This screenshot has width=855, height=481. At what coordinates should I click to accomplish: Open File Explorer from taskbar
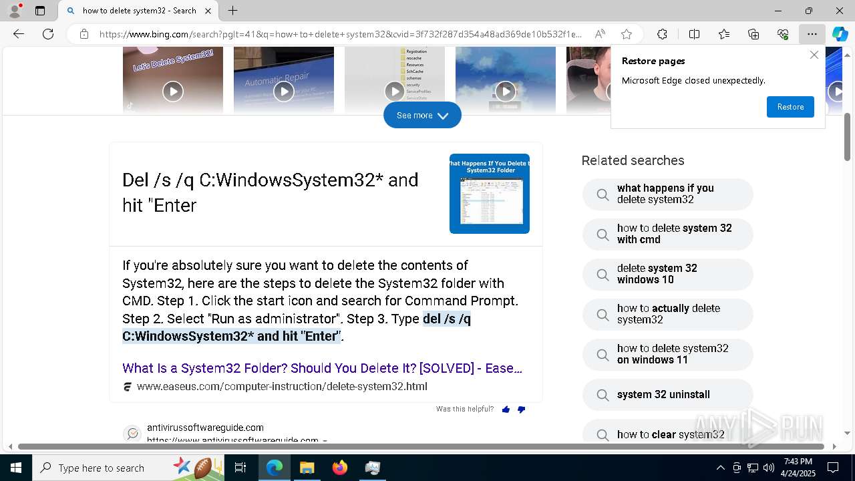coord(307,468)
